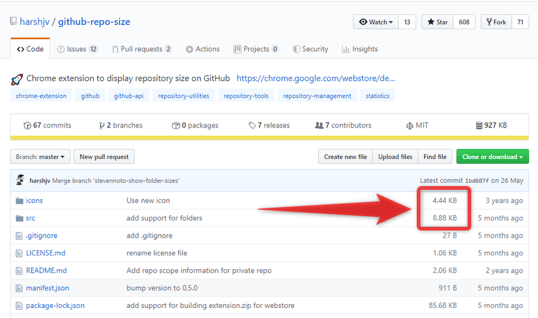Click the github-api topic tag

[129, 96]
